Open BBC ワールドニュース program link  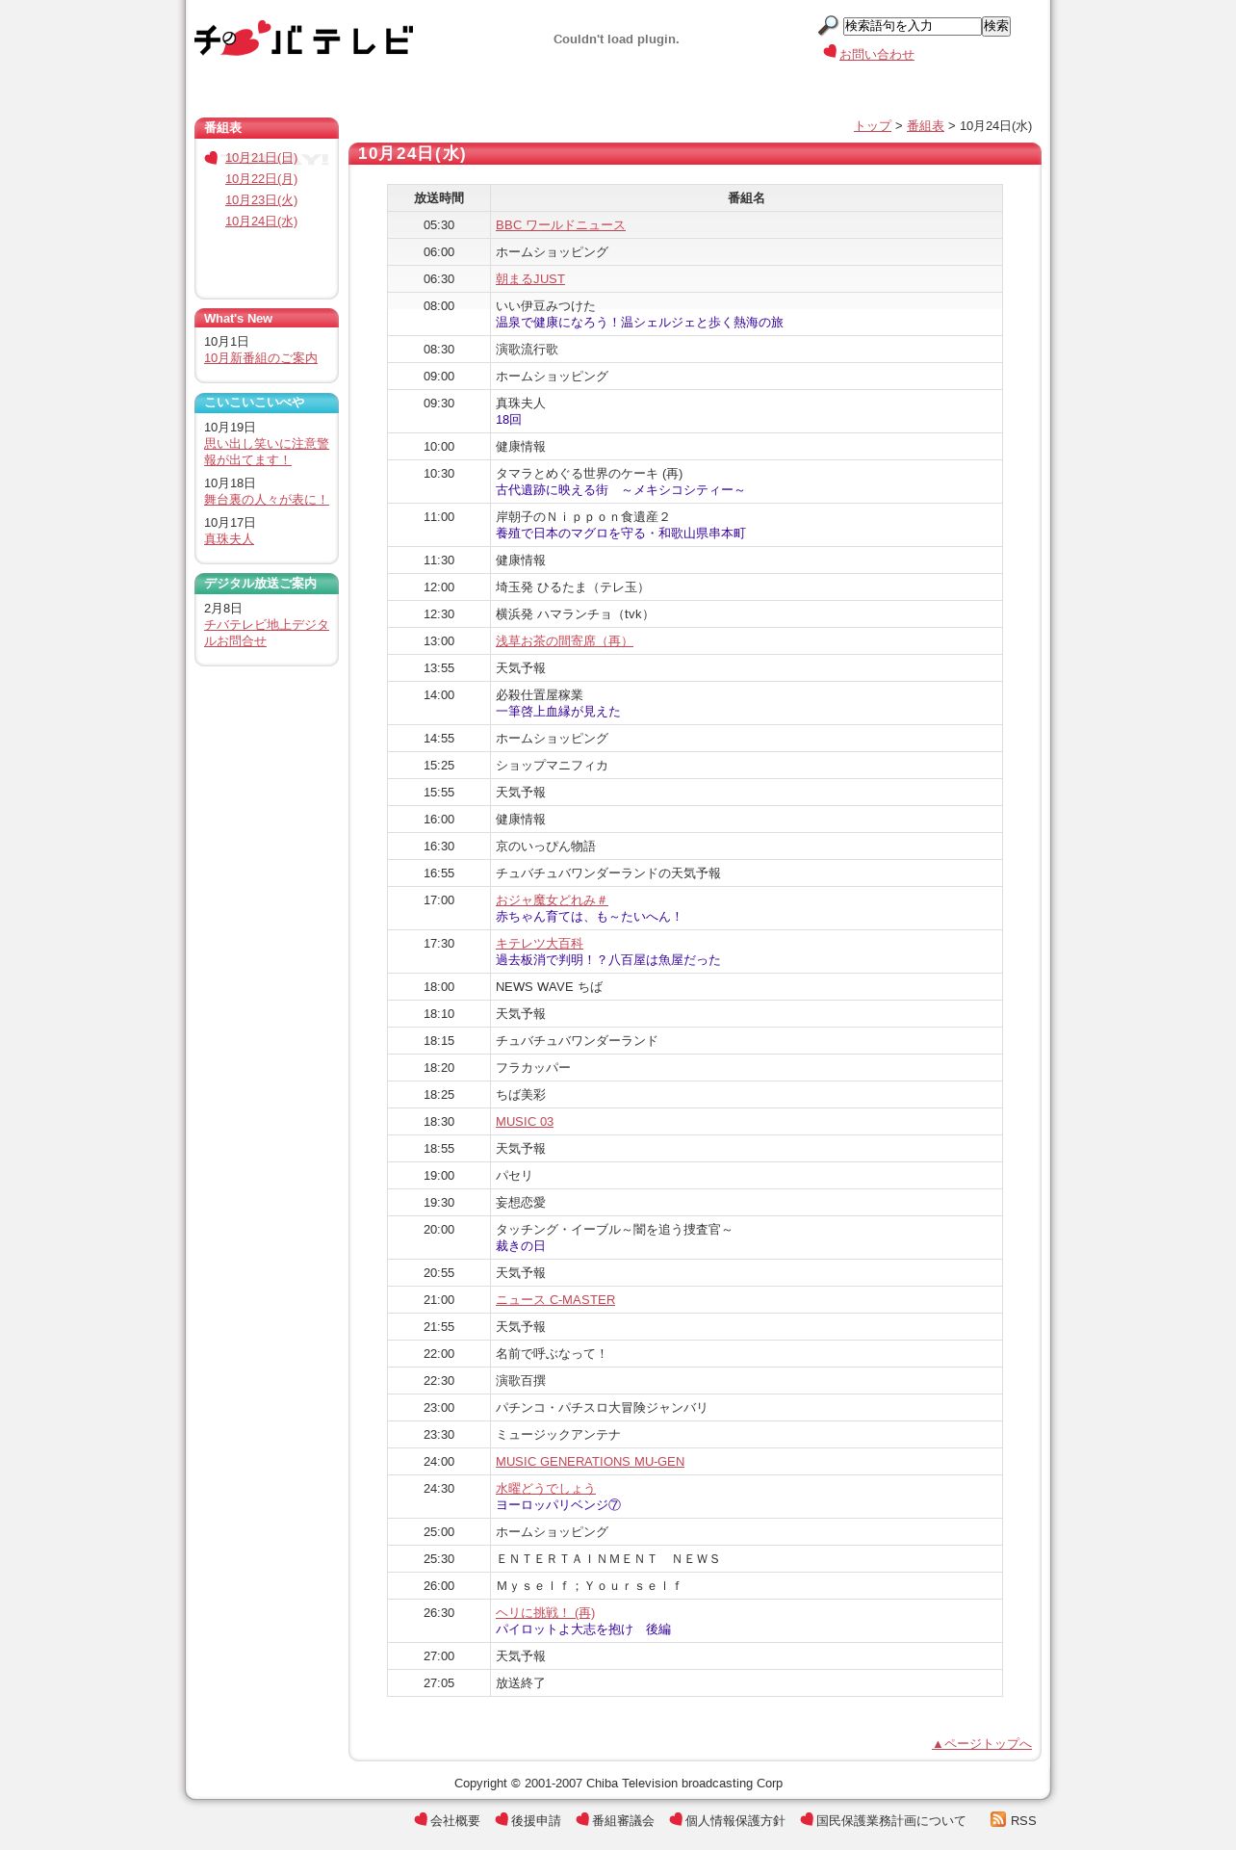tap(560, 225)
